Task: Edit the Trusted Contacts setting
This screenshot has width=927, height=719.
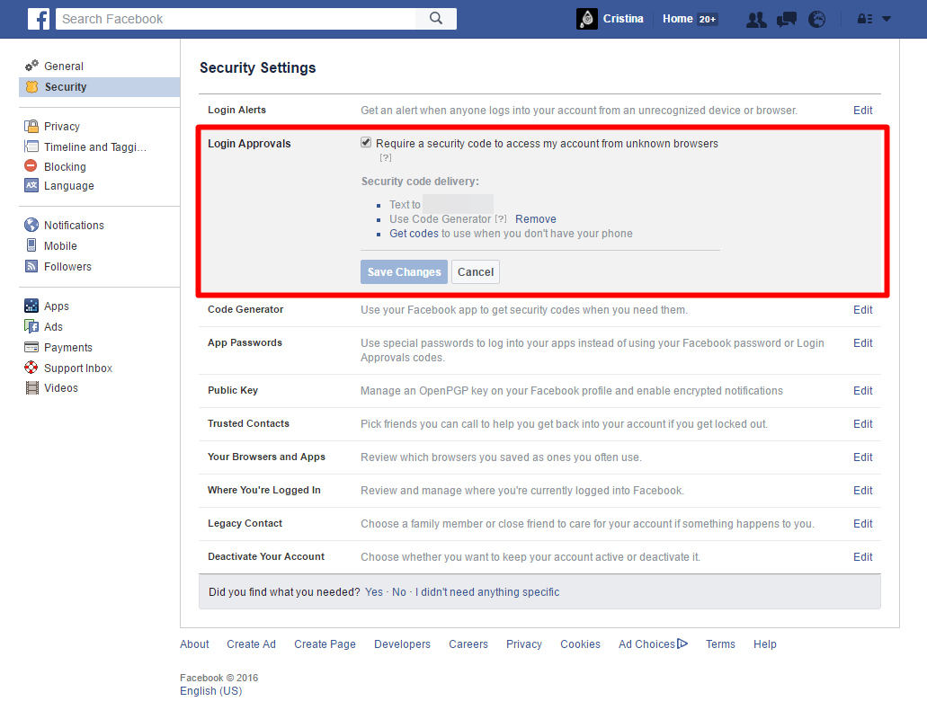Action: click(862, 424)
